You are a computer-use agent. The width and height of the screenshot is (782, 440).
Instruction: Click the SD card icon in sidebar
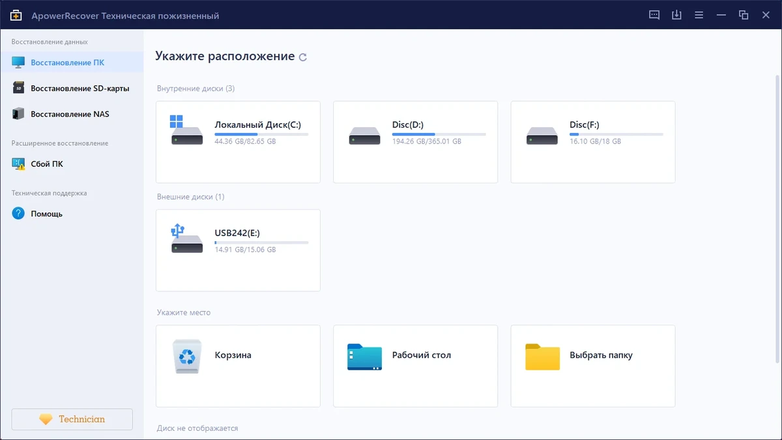tap(18, 88)
